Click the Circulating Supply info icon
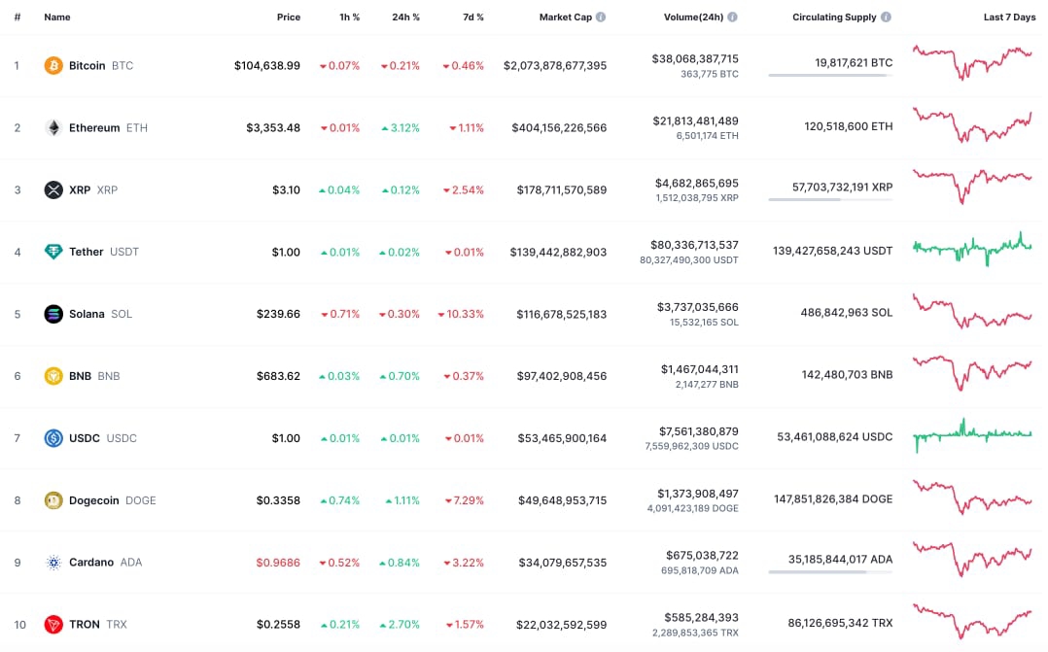The width and height of the screenshot is (1048, 652). pos(886,17)
